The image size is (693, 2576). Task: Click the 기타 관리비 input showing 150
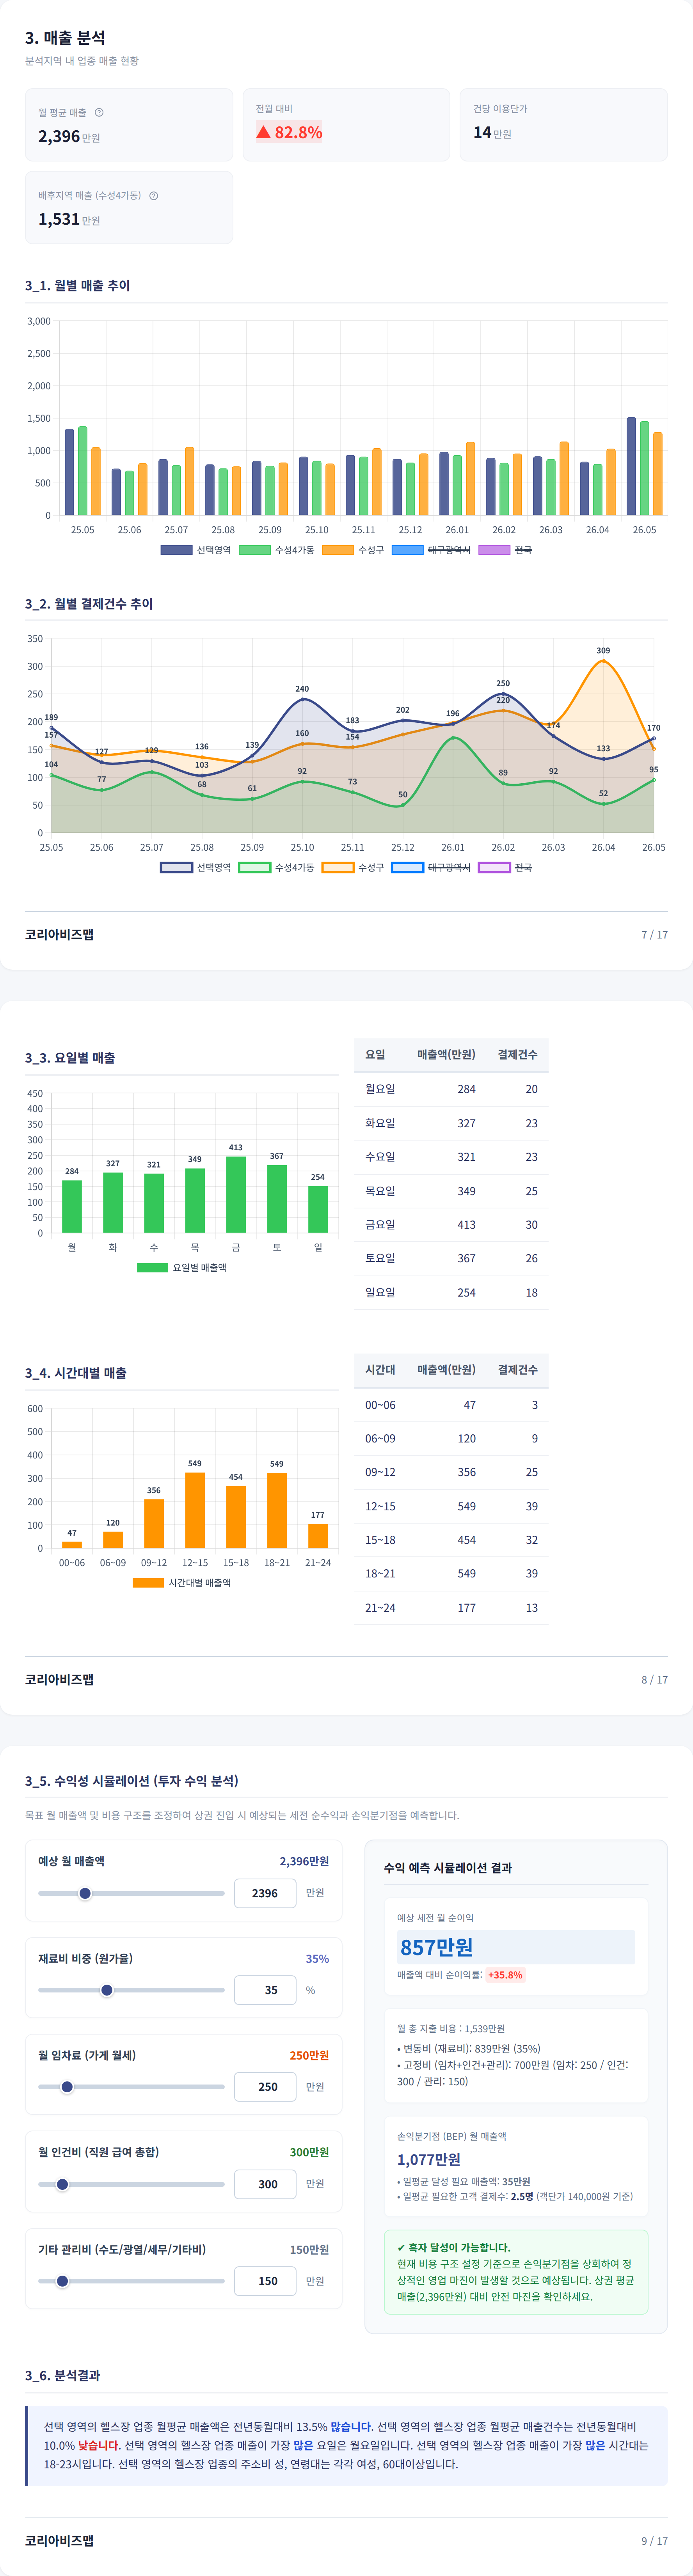(265, 2281)
